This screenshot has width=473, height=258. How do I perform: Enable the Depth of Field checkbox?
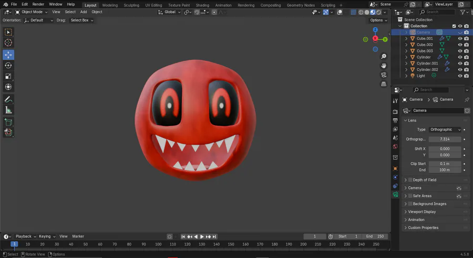[410, 180]
